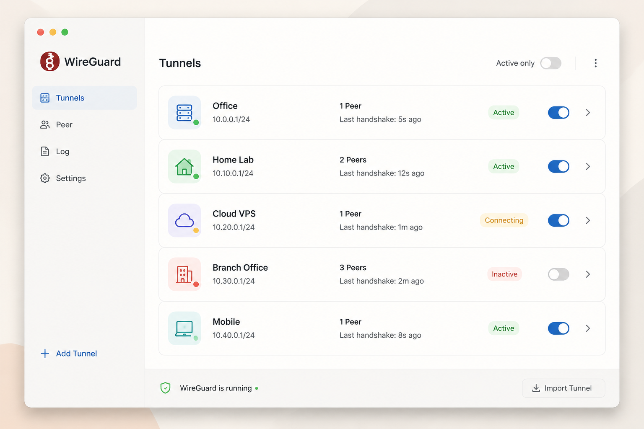This screenshot has height=429, width=644.
Task: Click the Active badge on Office
Action: point(504,113)
